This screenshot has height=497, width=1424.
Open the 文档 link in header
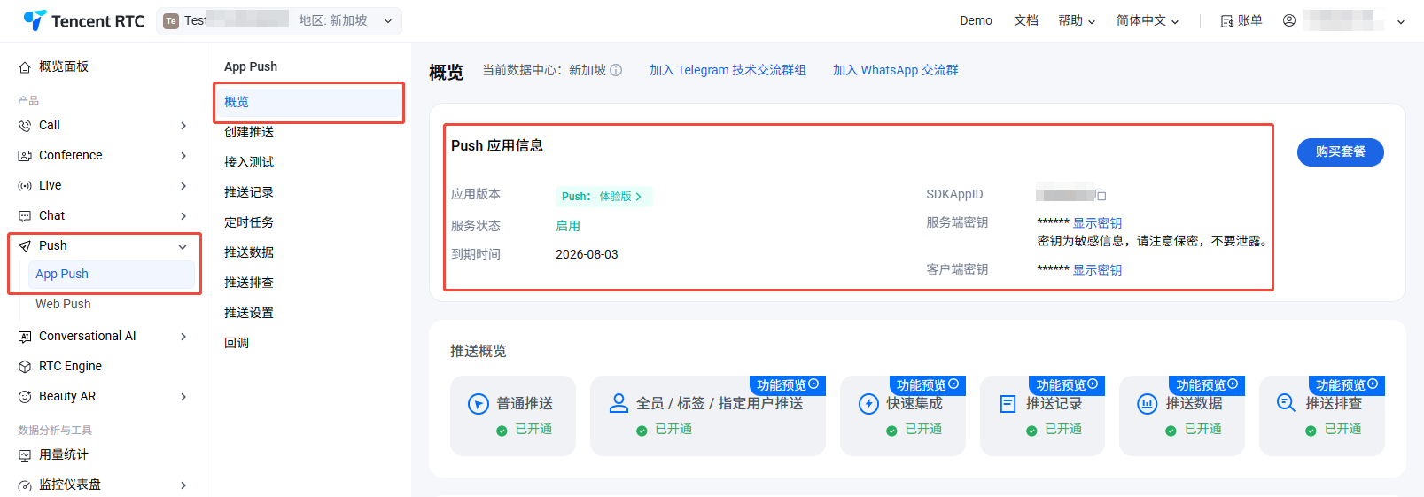point(1026,20)
